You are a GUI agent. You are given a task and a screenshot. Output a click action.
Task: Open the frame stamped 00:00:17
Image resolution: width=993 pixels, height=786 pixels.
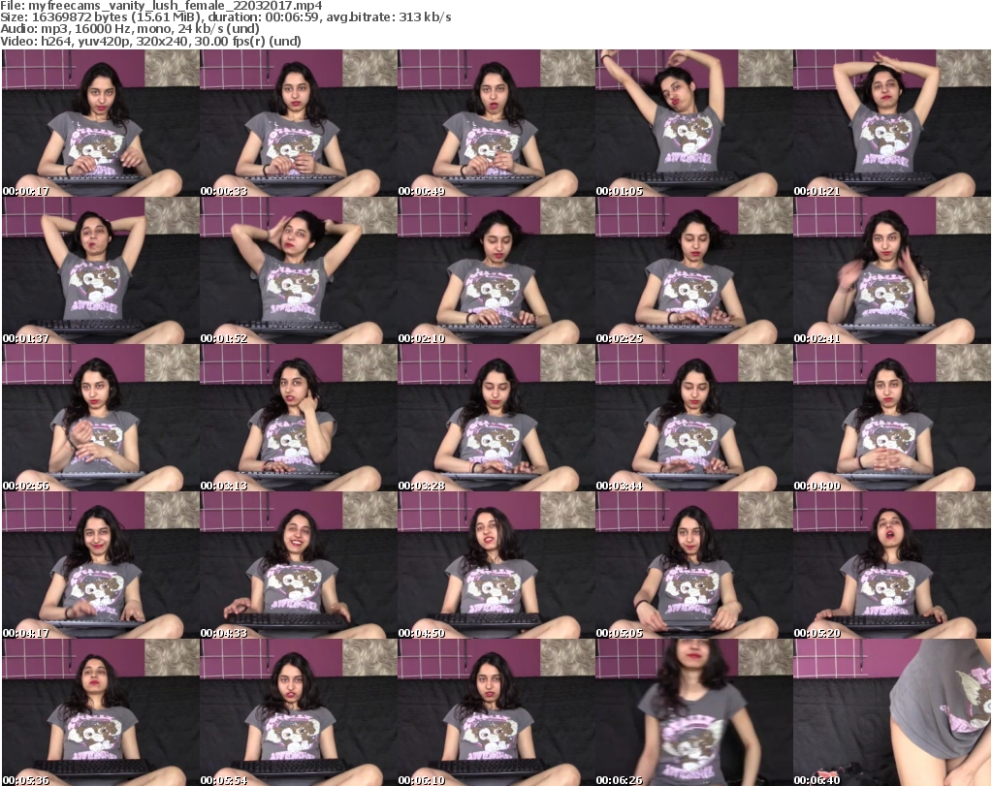click(x=101, y=123)
